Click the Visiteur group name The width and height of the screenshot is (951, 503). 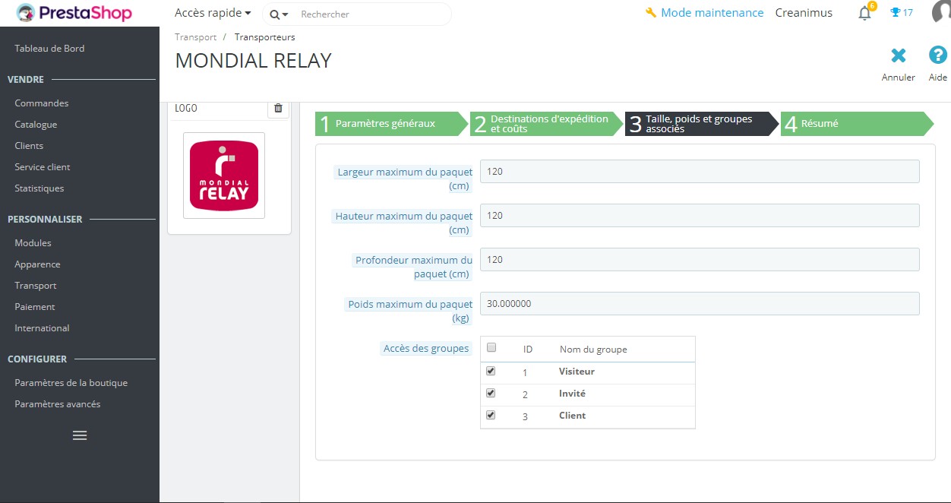tap(577, 372)
